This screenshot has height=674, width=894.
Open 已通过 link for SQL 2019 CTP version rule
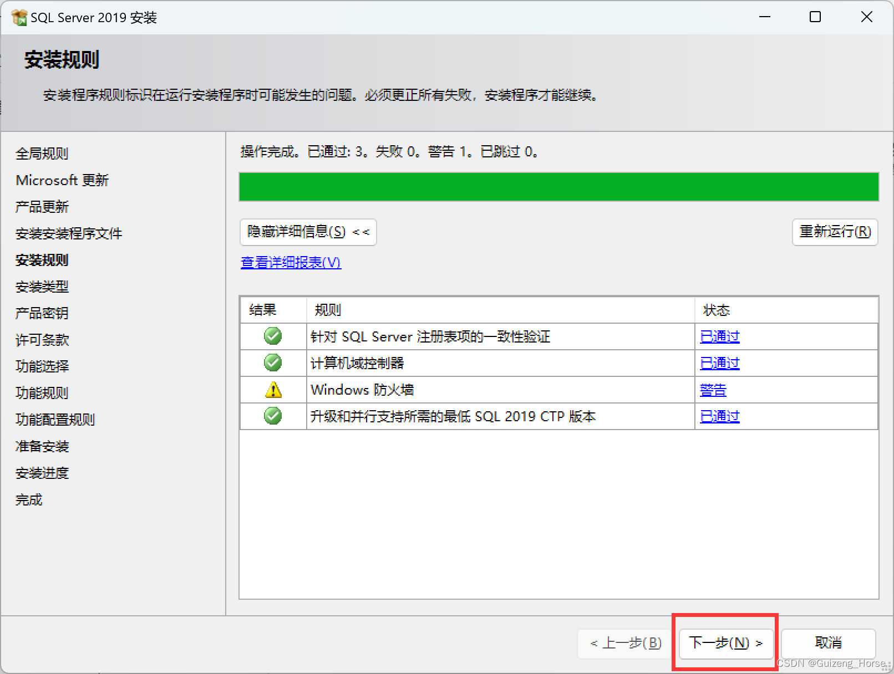pyautogui.click(x=720, y=416)
